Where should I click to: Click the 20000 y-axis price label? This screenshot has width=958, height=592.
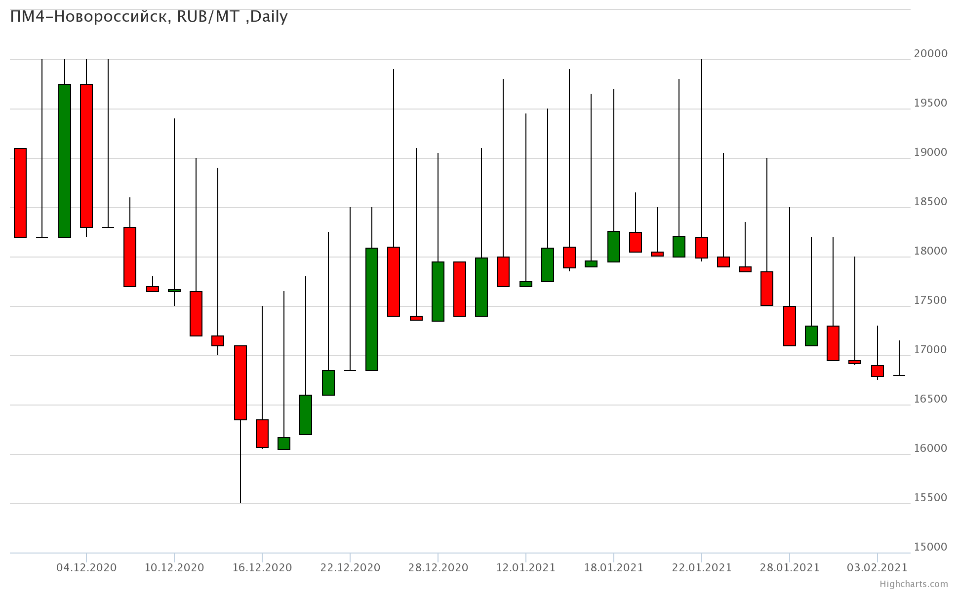930,54
